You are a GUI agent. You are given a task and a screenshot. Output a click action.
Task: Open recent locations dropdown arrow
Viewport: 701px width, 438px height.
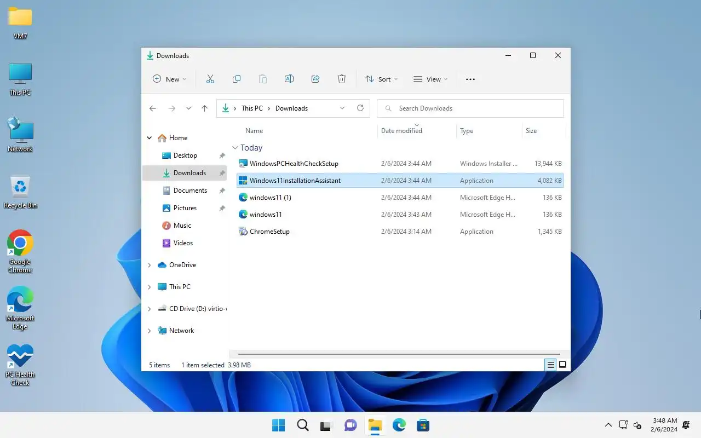click(188, 108)
